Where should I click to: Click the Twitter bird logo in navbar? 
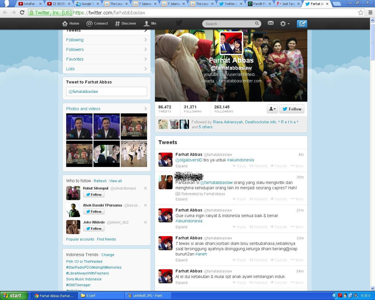[179, 23]
